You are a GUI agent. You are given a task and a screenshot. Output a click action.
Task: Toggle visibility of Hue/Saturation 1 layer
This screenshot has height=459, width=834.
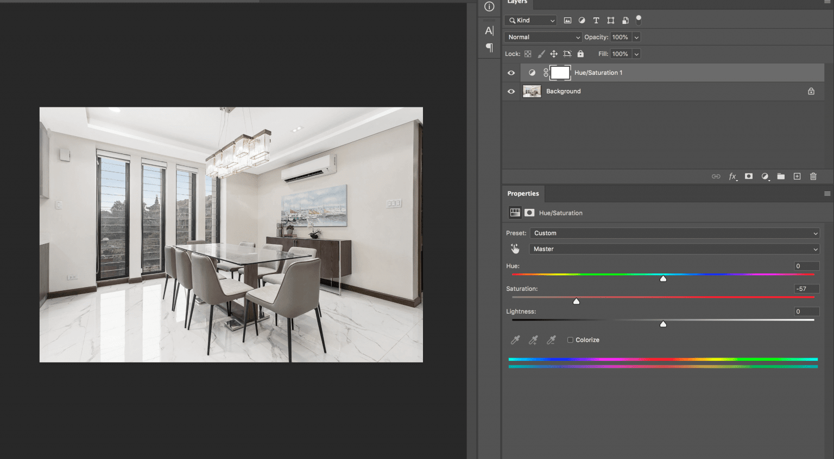coord(510,72)
